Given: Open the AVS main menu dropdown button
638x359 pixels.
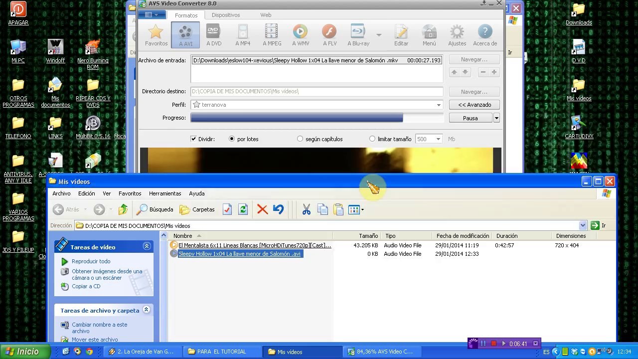Looking at the screenshot, I should pyautogui.click(x=152, y=15).
